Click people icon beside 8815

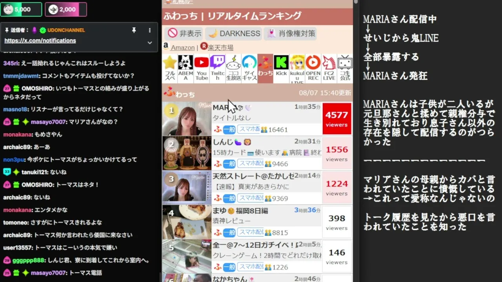click(x=268, y=233)
